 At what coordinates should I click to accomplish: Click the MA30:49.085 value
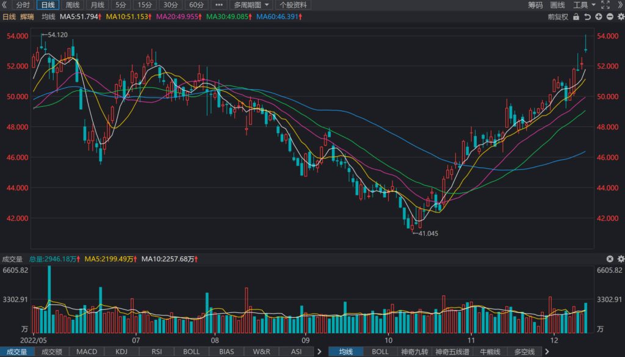229,16
